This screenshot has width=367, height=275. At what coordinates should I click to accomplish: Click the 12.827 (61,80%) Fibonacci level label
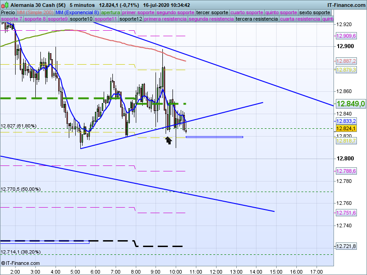point(18,126)
